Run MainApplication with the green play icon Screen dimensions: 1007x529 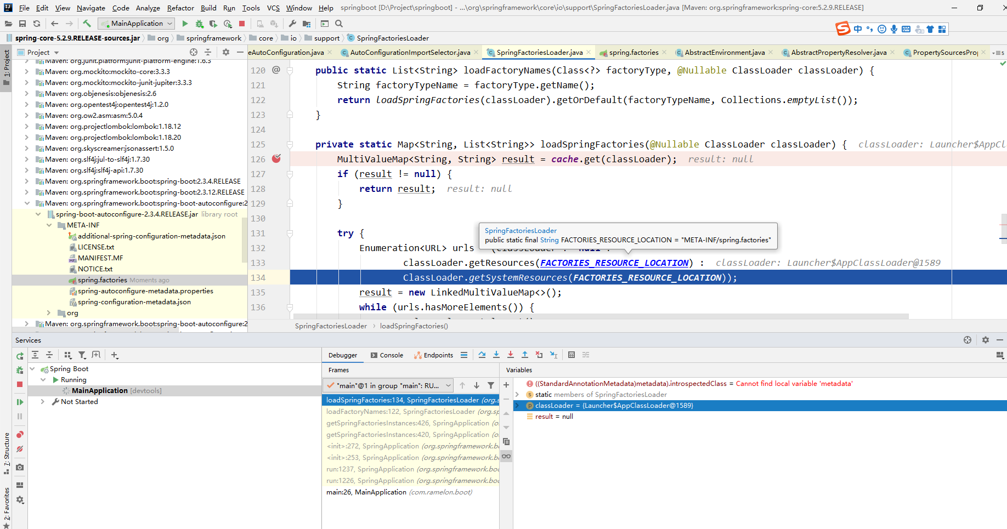pyautogui.click(x=185, y=24)
